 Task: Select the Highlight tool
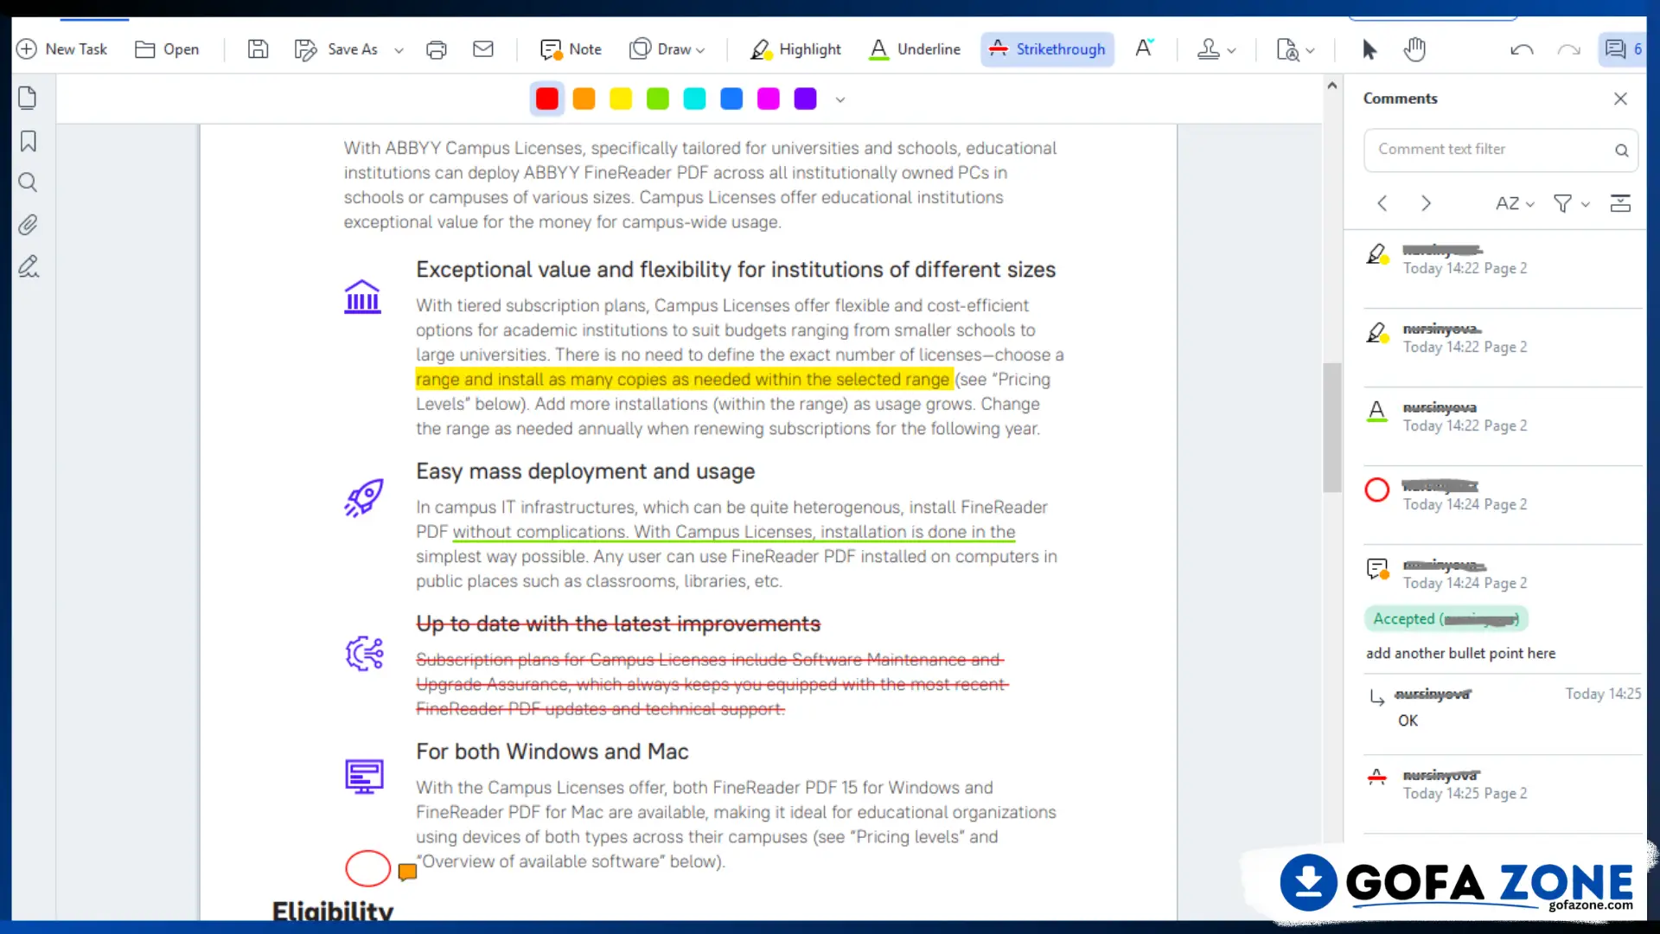[x=795, y=49]
